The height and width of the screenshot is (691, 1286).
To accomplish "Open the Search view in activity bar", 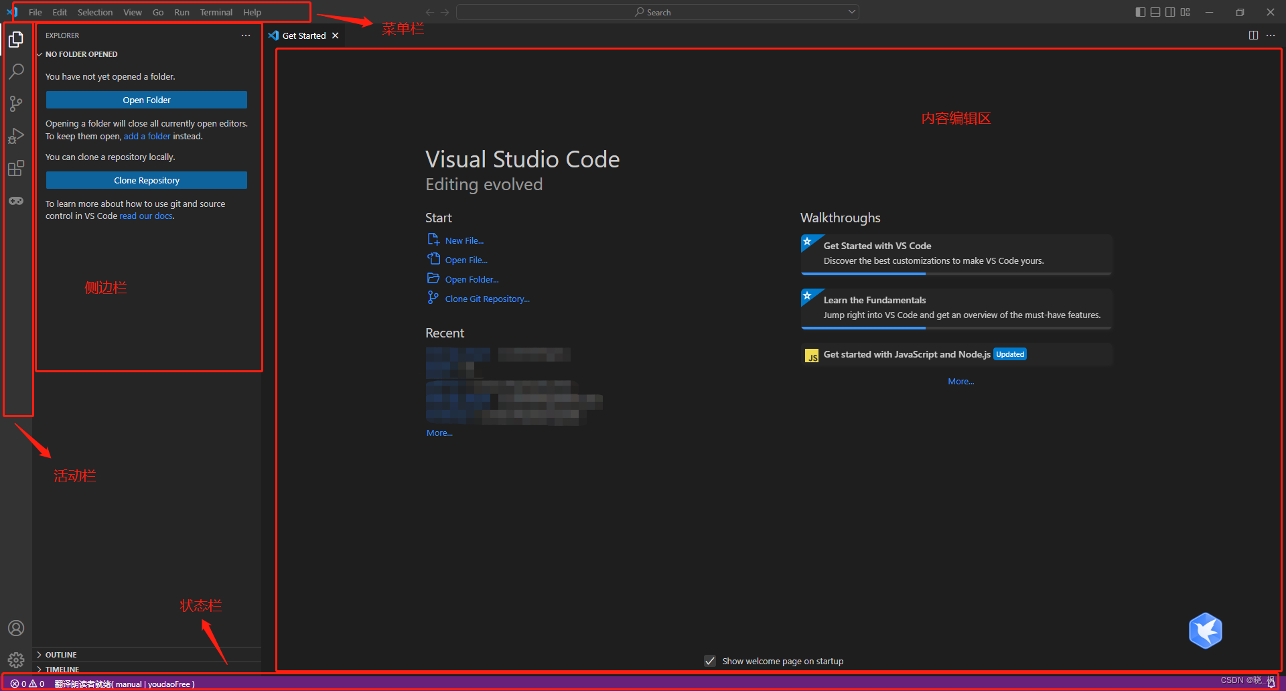I will [16, 71].
